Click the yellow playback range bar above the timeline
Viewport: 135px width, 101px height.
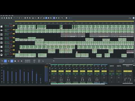point(74,21)
